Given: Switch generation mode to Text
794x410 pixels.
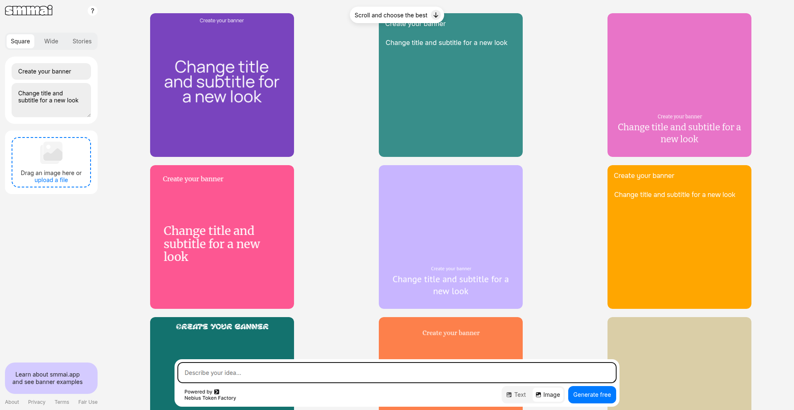Looking at the screenshot, I should tap(516, 395).
